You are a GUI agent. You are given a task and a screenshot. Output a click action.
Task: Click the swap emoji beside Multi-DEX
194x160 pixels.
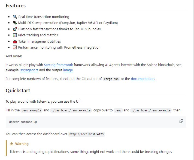15,23
